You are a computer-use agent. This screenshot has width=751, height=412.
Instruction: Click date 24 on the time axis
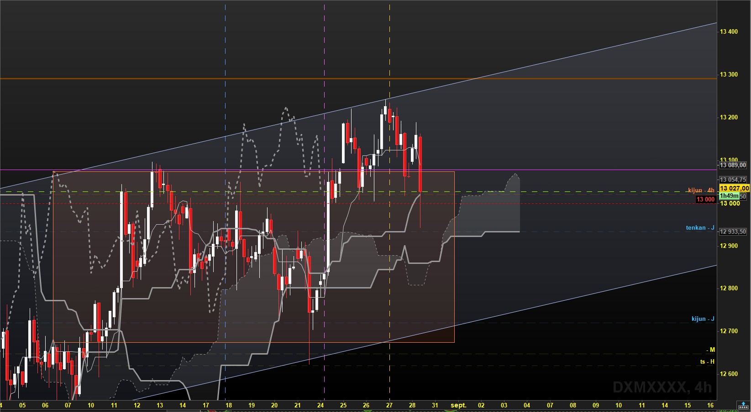click(x=320, y=405)
